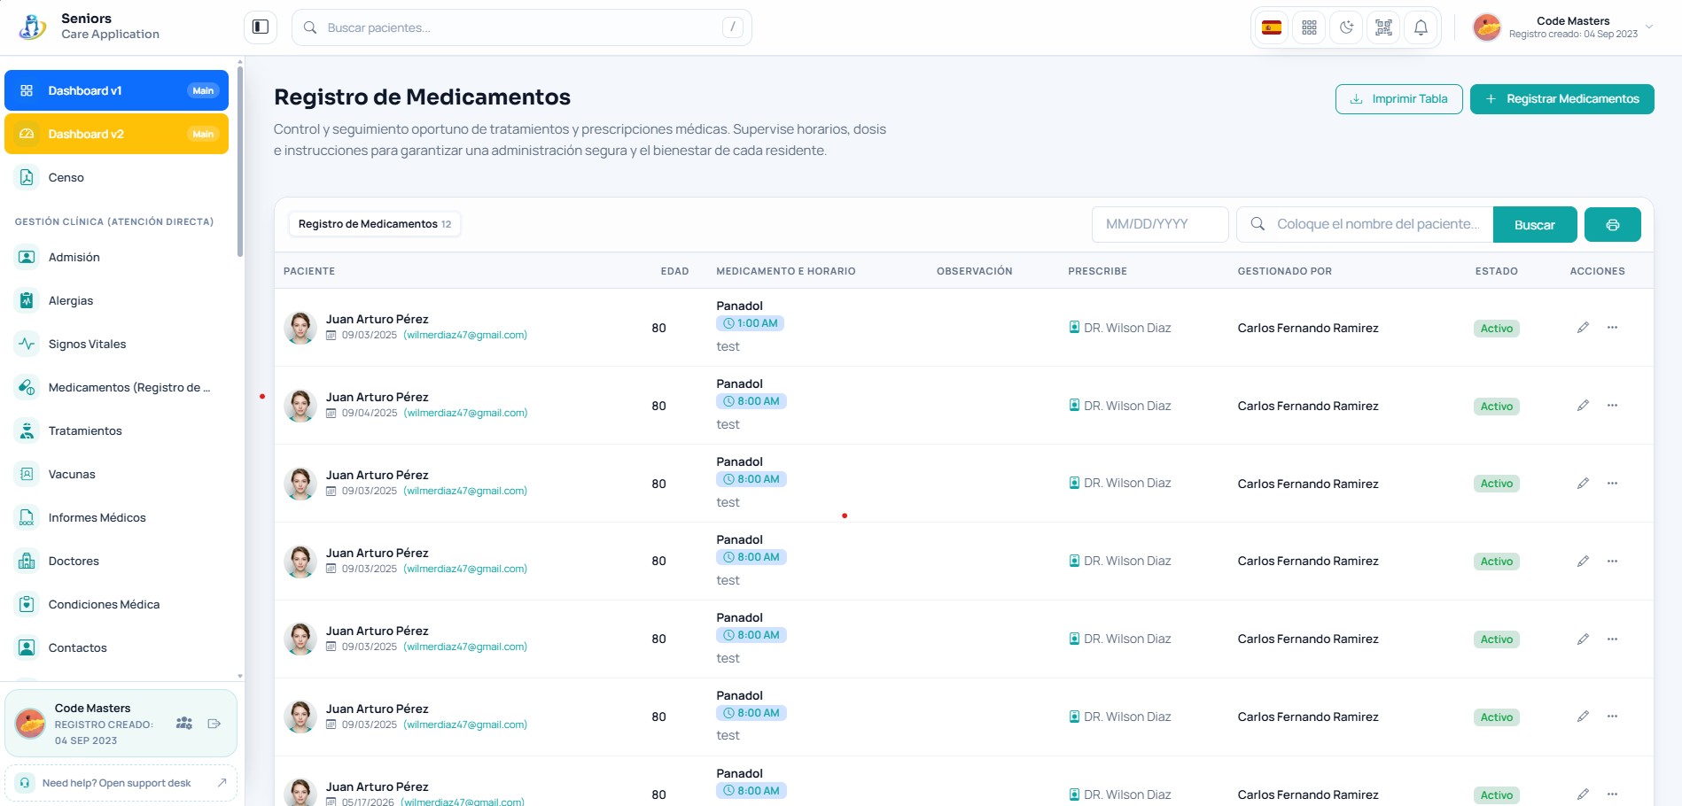Image resolution: width=1682 pixels, height=806 pixels.
Task: Open Contactos section
Action: pyautogui.click(x=116, y=647)
